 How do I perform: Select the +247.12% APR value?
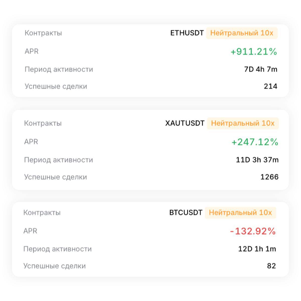click(x=255, y=142)
